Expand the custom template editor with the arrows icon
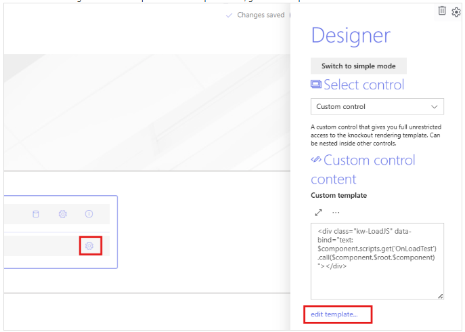 (x=319, y=213)
